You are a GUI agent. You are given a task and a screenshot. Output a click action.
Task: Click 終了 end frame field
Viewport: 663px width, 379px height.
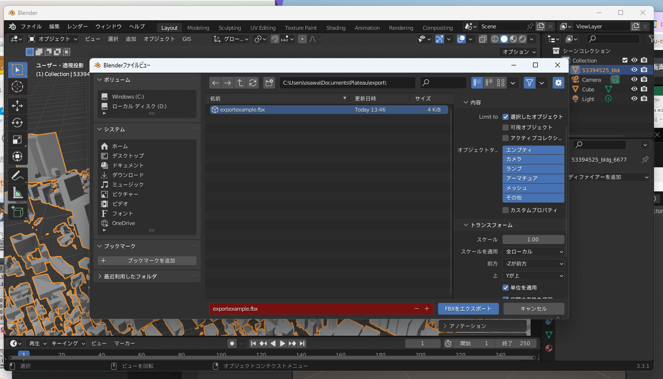(516, 343)
